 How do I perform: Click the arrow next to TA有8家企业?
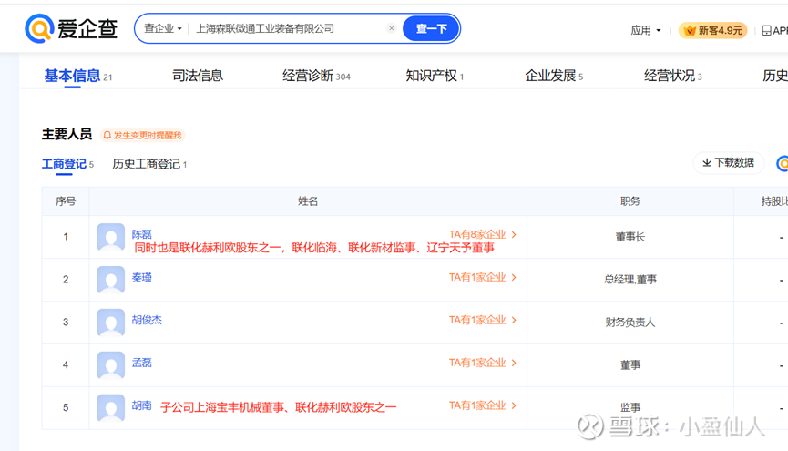click(514, 235)
